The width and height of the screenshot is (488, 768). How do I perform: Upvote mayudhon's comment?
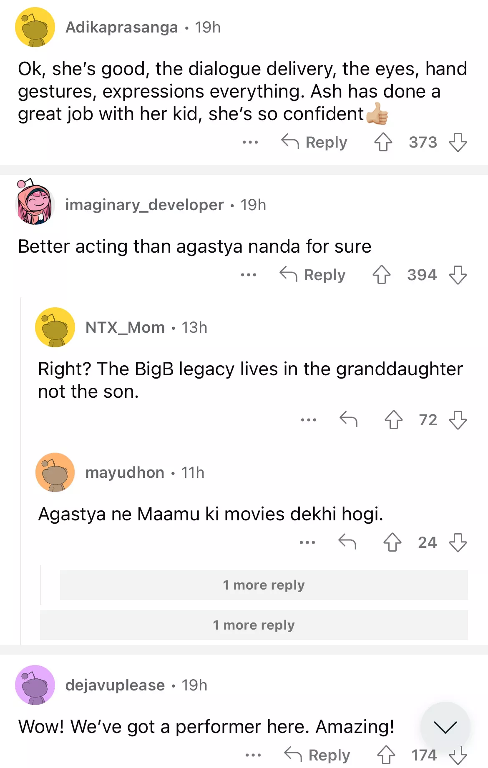(392, 542)
